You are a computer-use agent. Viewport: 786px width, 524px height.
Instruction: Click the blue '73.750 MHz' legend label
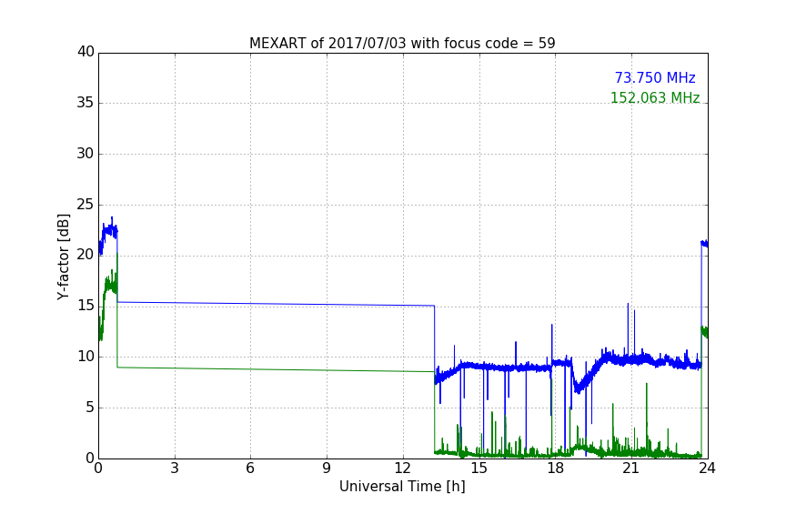coord(655,78)
